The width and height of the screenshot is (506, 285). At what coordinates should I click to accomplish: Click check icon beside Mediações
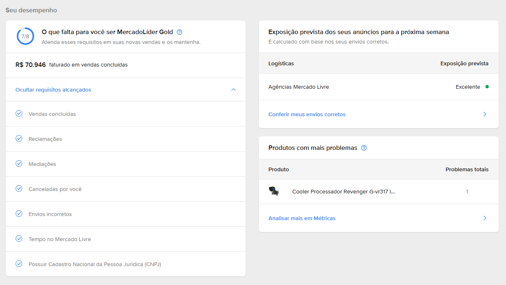(19, 163)
